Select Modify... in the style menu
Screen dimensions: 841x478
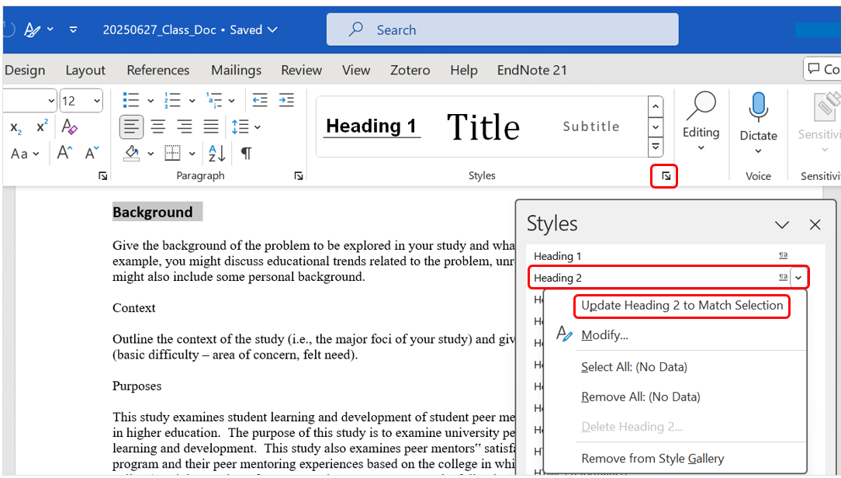pos(604,335)
